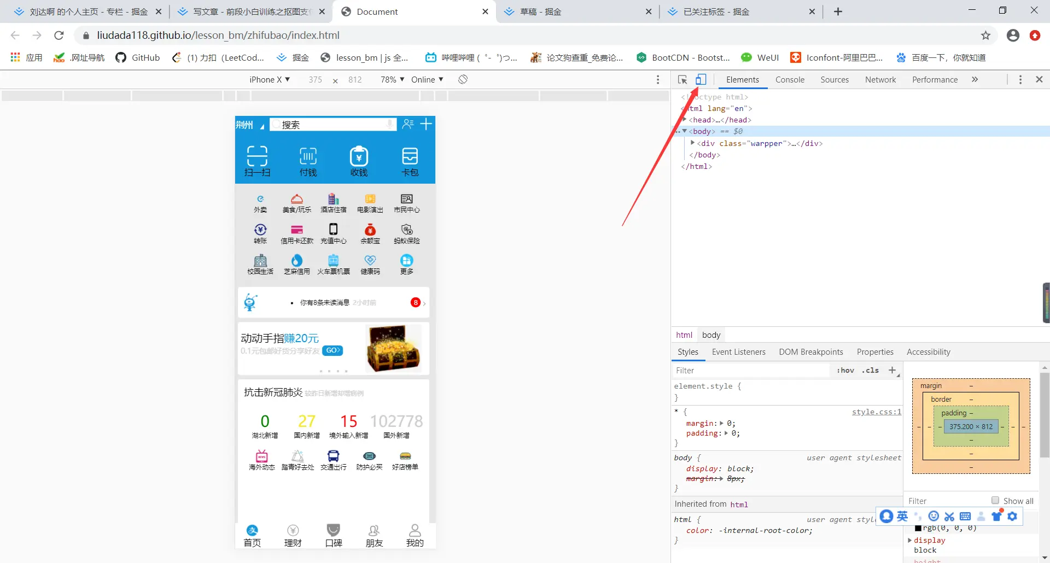This screenshot has height=563, width=1050.
Task: Open the Performance tab
Action: tap(935, 80)
